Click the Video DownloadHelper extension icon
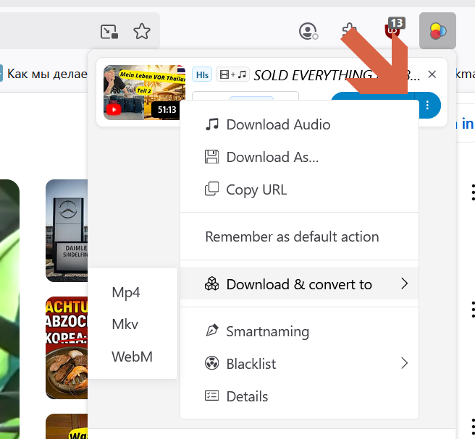Image resolution: width=475 pixels, height=439 pixels. [437, 31]
